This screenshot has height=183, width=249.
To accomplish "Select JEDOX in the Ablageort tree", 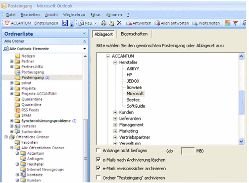I will pyautogui.click(x=133, y=81).
